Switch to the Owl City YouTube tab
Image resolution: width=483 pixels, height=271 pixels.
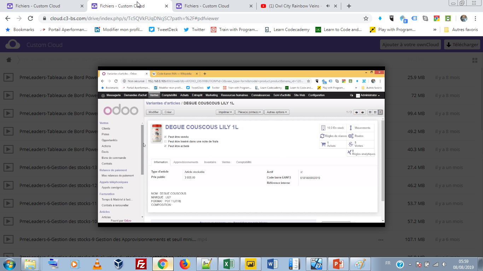tap(291, 6)
